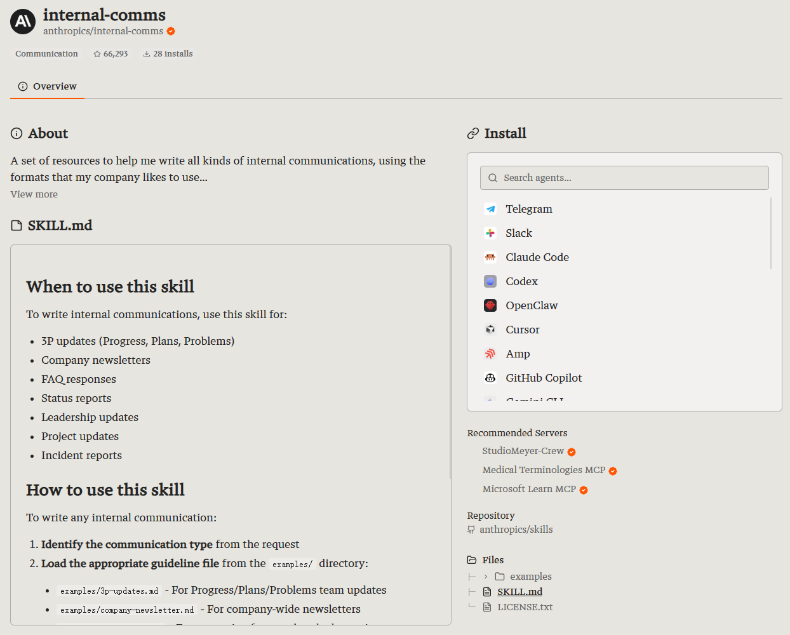
Task: Click the 'Leadership updates' bullet item
Action: [x=90, y=417]
